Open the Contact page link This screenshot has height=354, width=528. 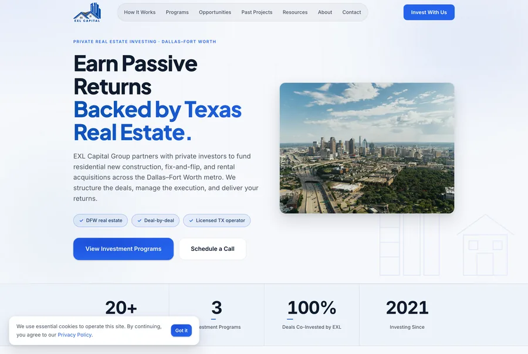351,12
